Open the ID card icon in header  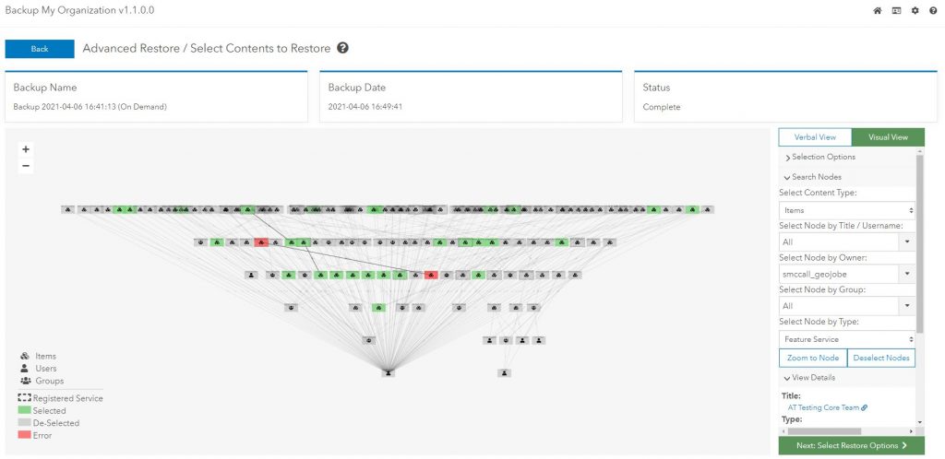coord(896,10)
